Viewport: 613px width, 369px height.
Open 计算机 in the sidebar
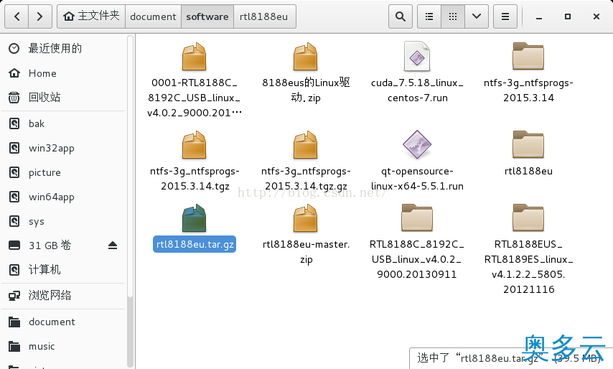pyautogui.click(x=63, y=270)
